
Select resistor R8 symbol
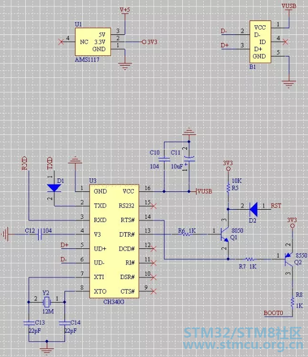[292, 302]
